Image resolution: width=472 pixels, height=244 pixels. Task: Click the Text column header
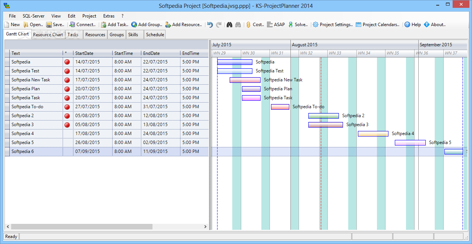tap(37, 53)
